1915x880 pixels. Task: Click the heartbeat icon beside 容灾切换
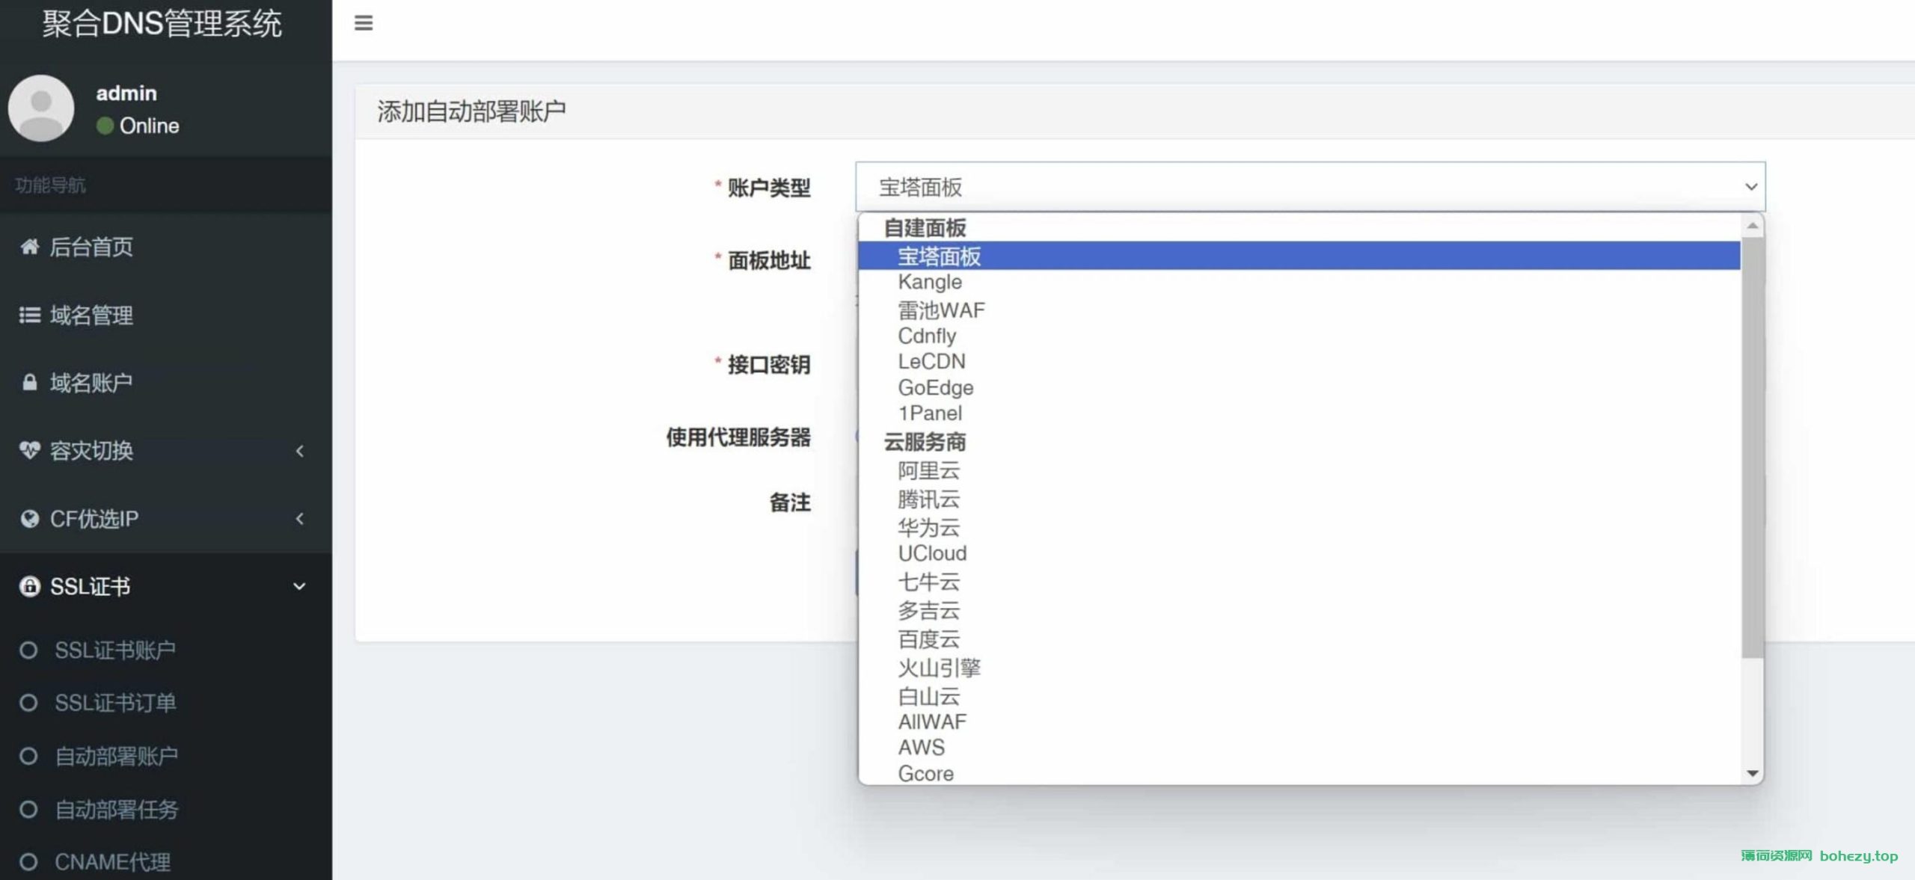click(29, 450)
